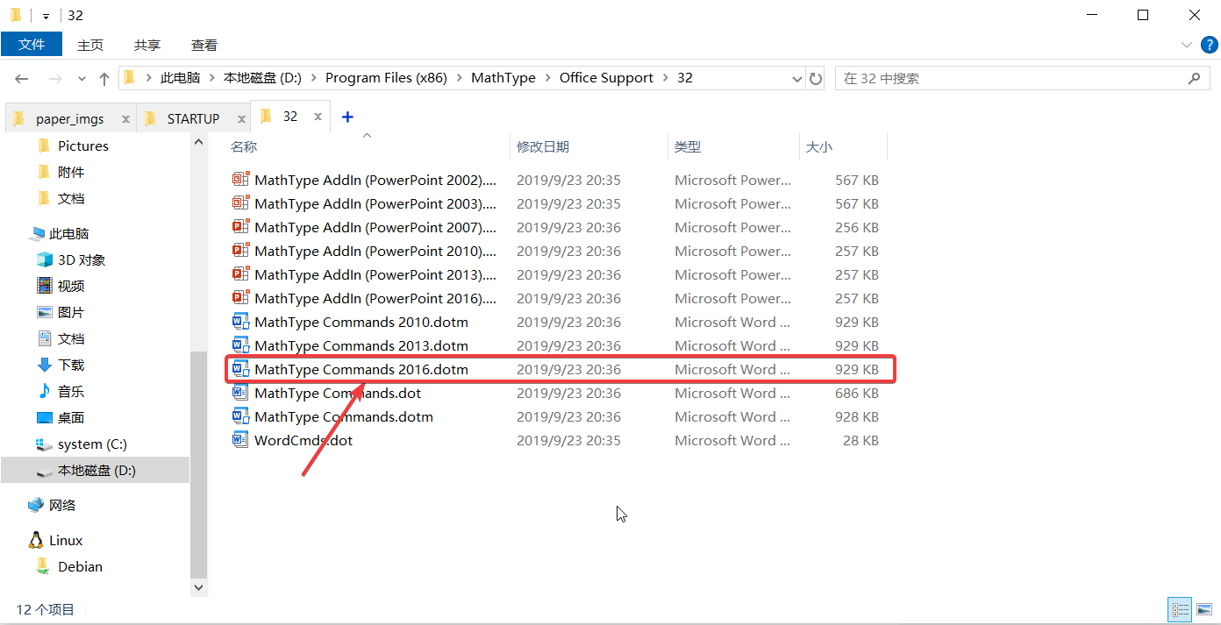Open the 视频 library icon in sidebar
Image resolution: width=1221 pixels, height=625 pixels.
pos(45,286)
